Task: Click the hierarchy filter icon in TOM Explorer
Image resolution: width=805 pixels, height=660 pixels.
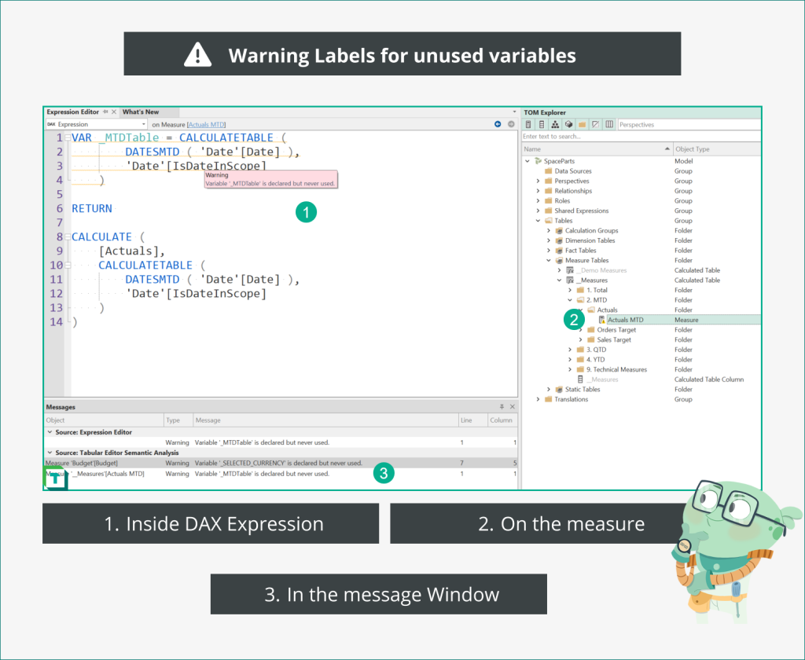Action: 554,124
